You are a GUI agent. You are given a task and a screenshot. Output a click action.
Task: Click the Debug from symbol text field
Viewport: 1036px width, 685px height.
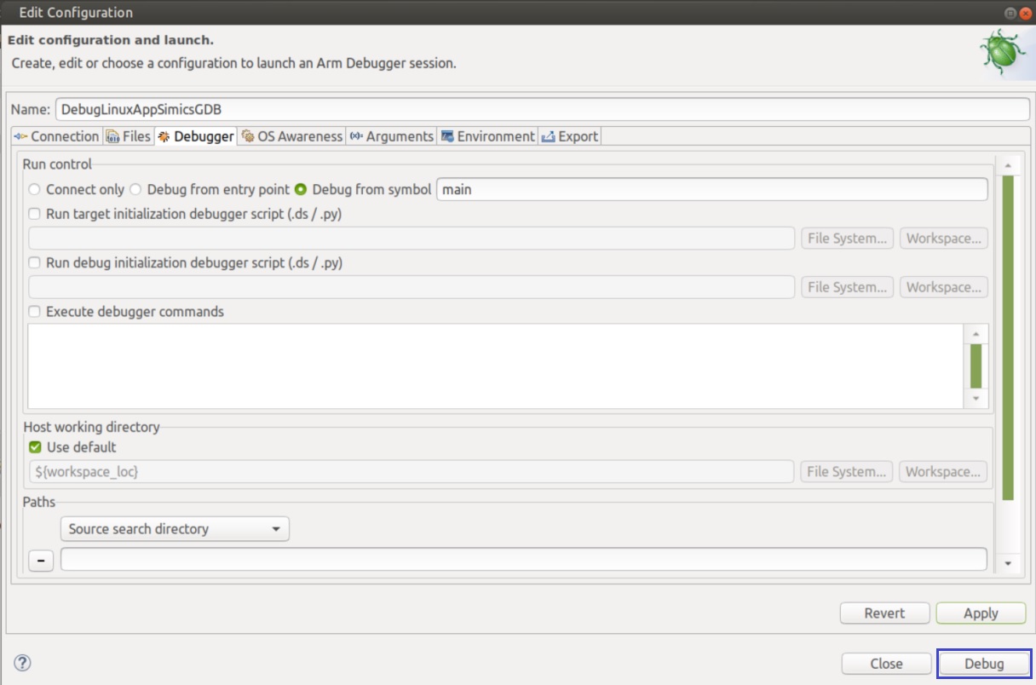point(711,189)
